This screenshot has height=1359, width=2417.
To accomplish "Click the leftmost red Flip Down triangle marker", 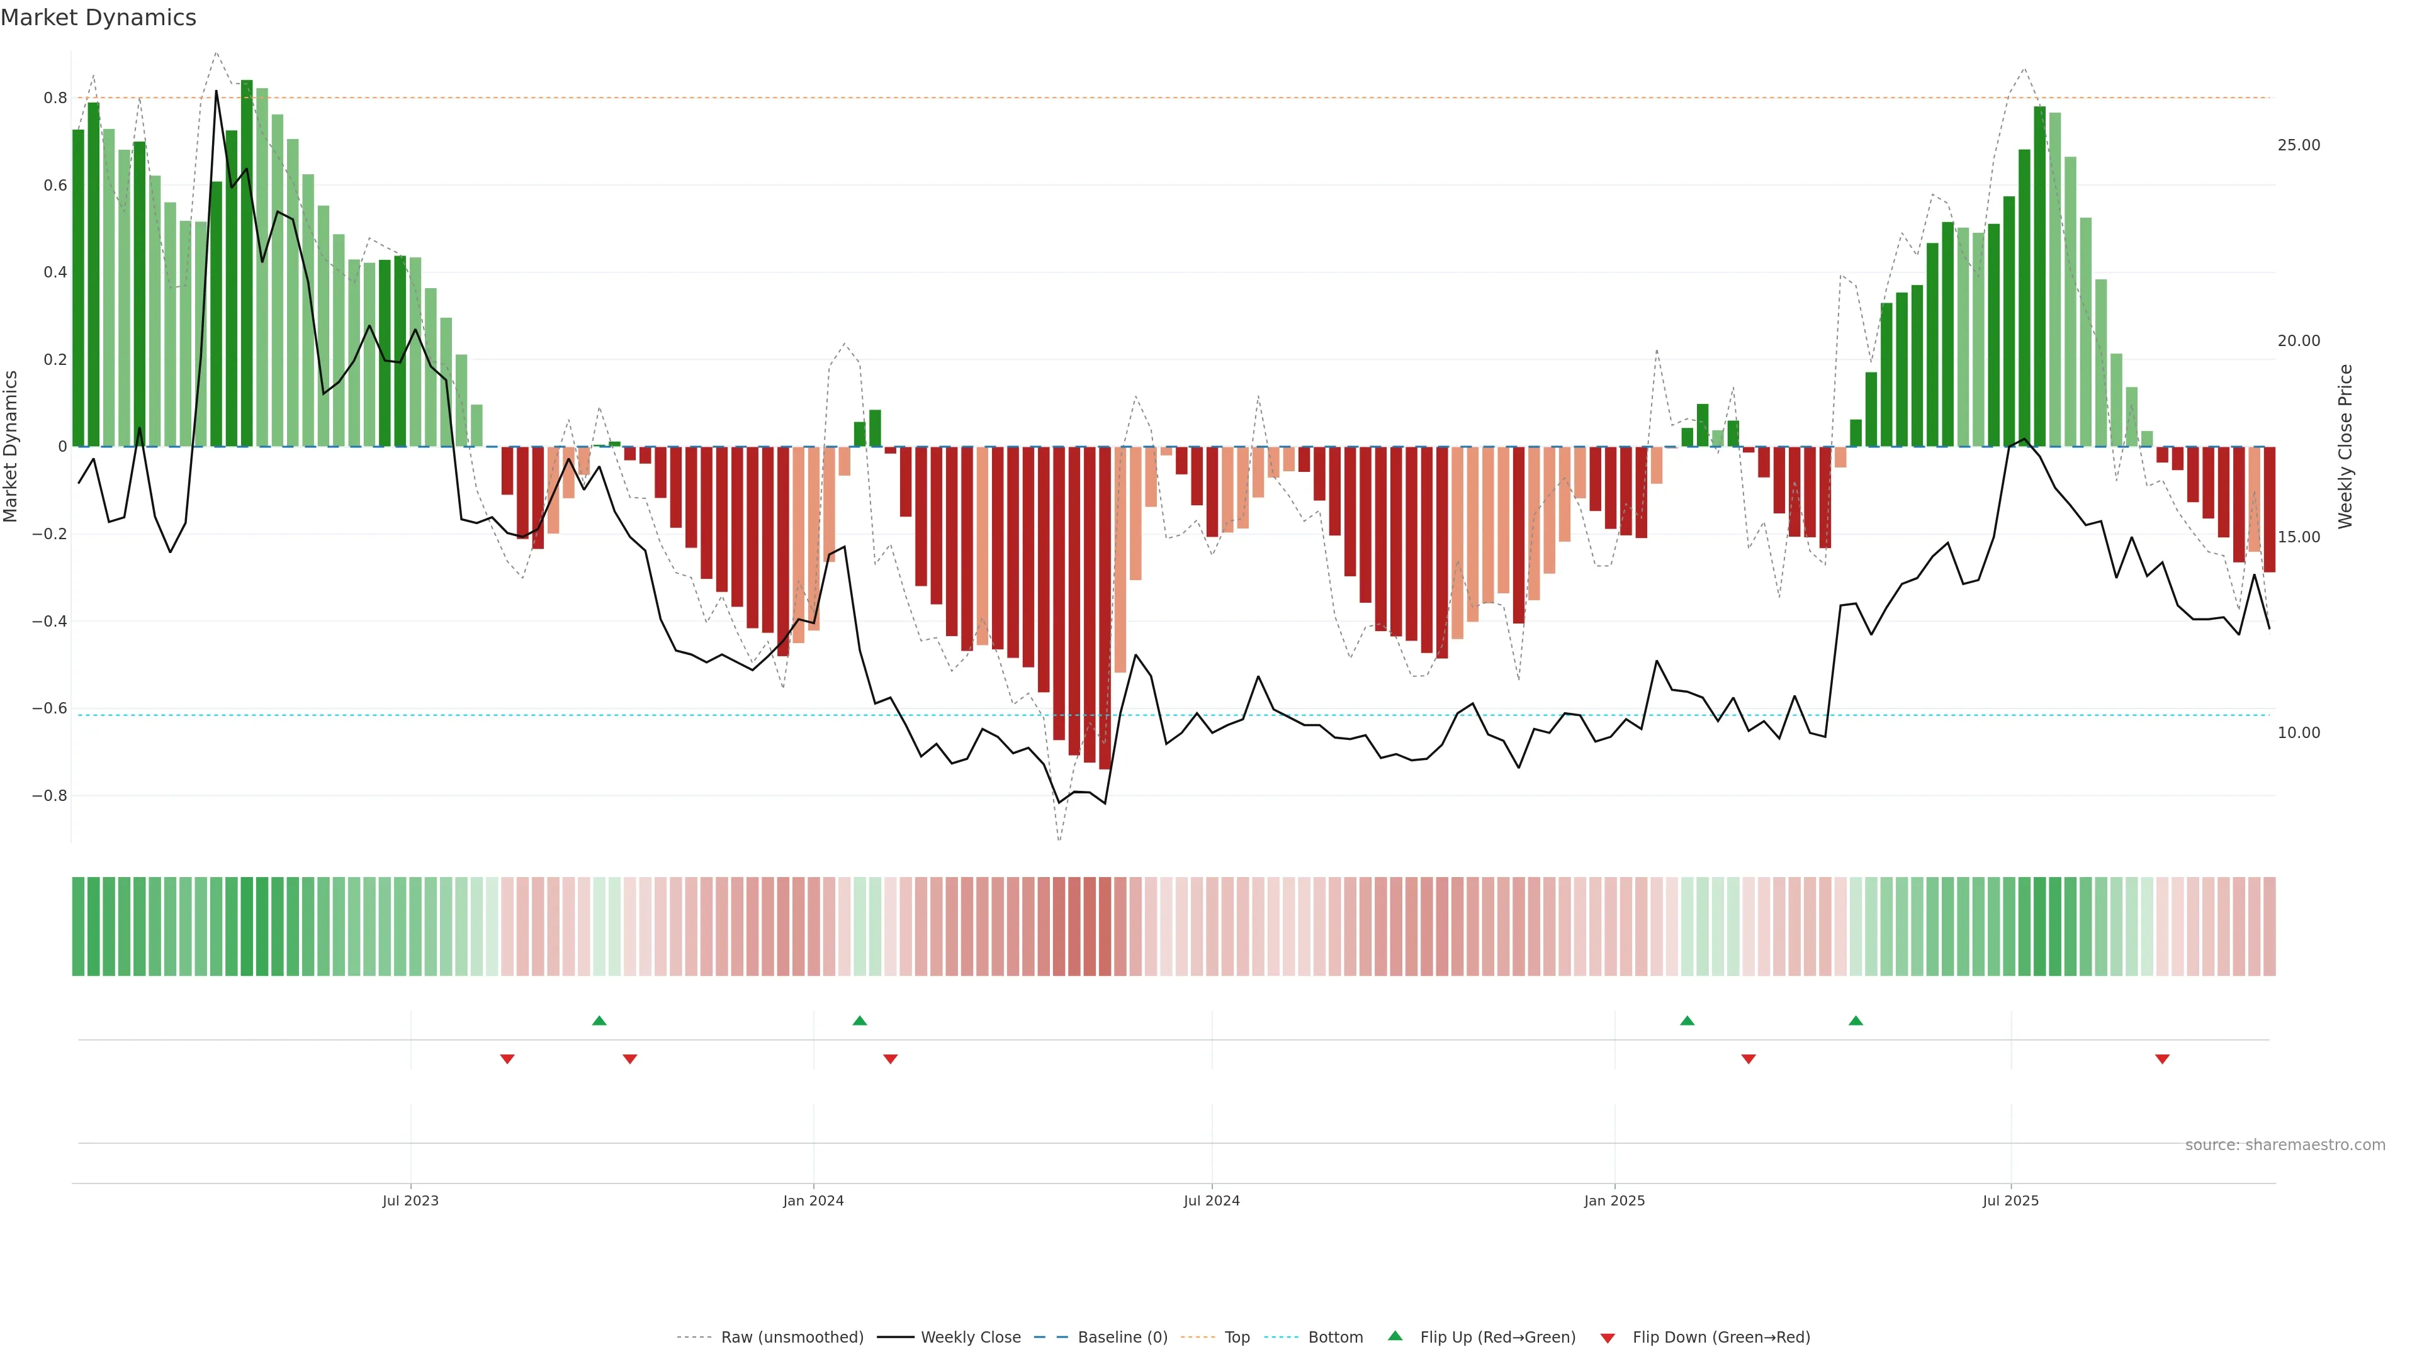I will click(x=507, y=1059).
